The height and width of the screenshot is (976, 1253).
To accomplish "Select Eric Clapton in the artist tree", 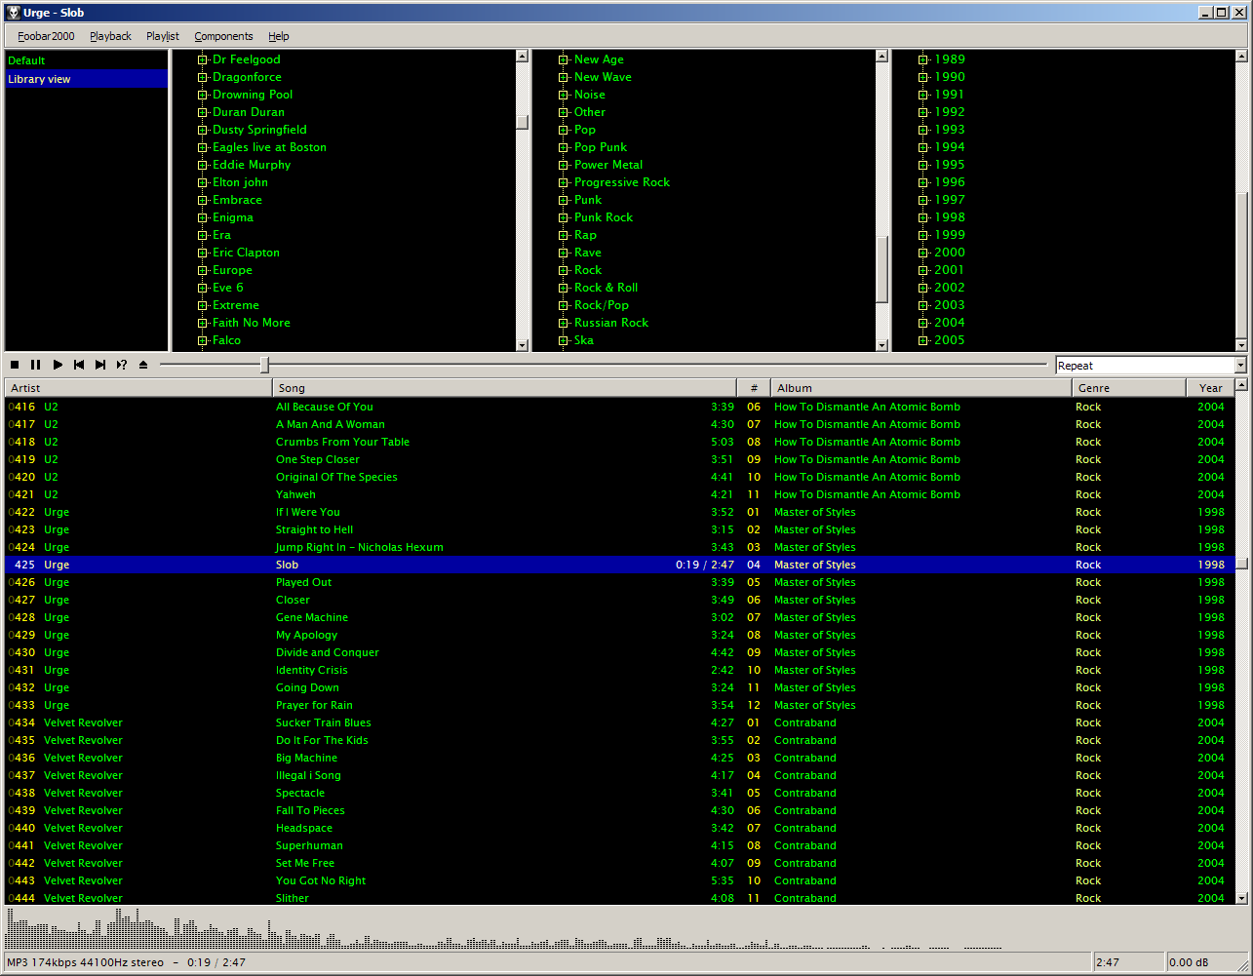I will pyautogui.click(x=246, y=253).
